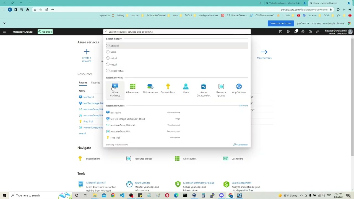Open the Cost Management tool
Image resolution: width=354 pixels, height=199 pixels.
point(241,183)
